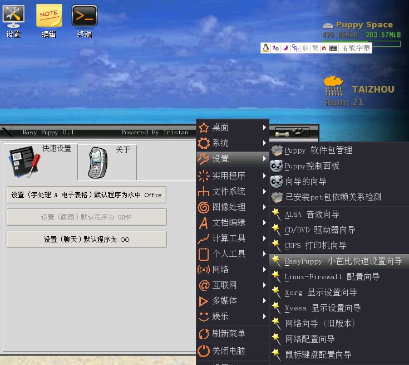Click the rain cloud weather icon

[x=333, y=86]
